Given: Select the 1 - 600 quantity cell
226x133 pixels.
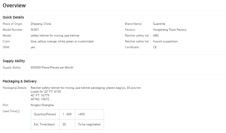Looking at the screenshot, I should pos(67,114).
